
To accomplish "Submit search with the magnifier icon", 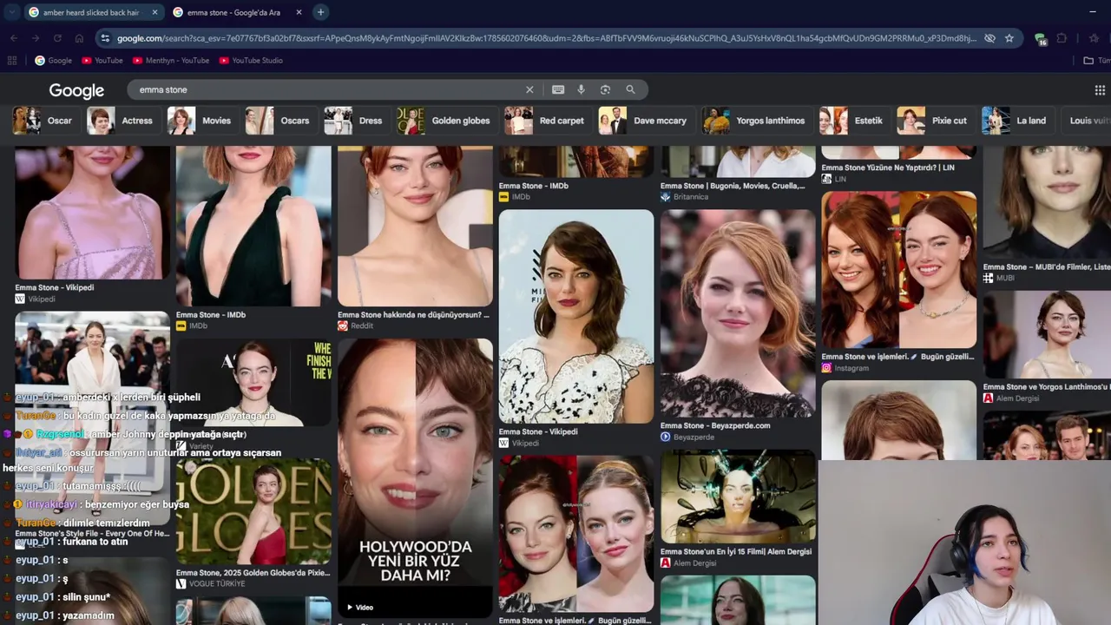I will [x=631, y=89].
